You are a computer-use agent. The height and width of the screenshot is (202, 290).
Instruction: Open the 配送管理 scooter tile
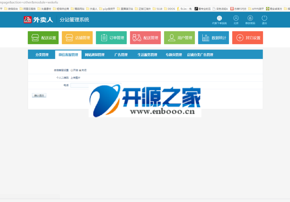(x=145, y=38)
